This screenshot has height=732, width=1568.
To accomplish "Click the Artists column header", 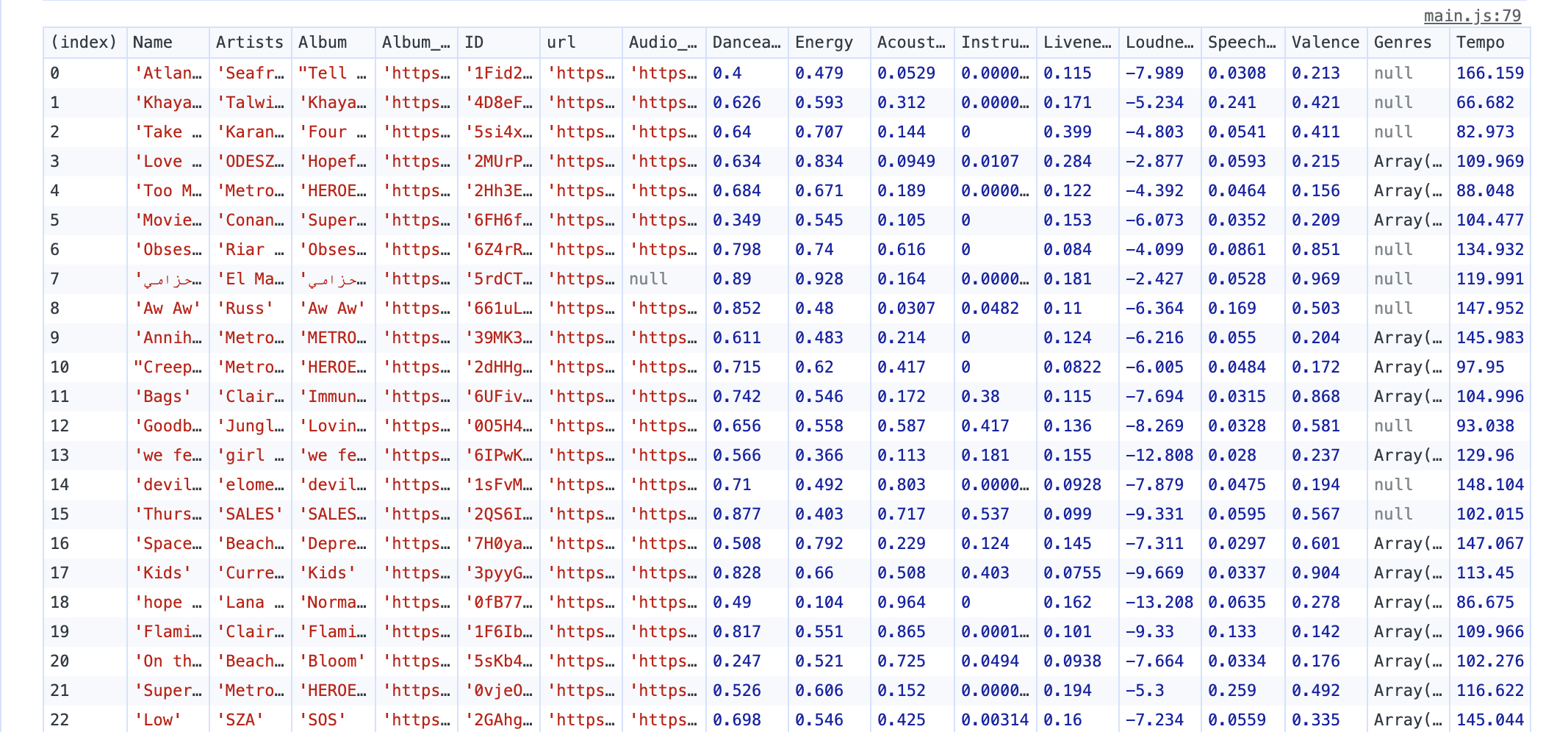I will (x=249, y=43).
